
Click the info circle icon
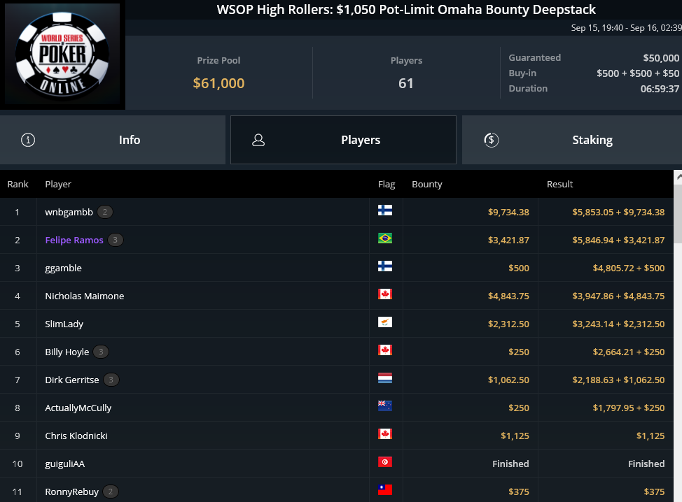(28, 140)
